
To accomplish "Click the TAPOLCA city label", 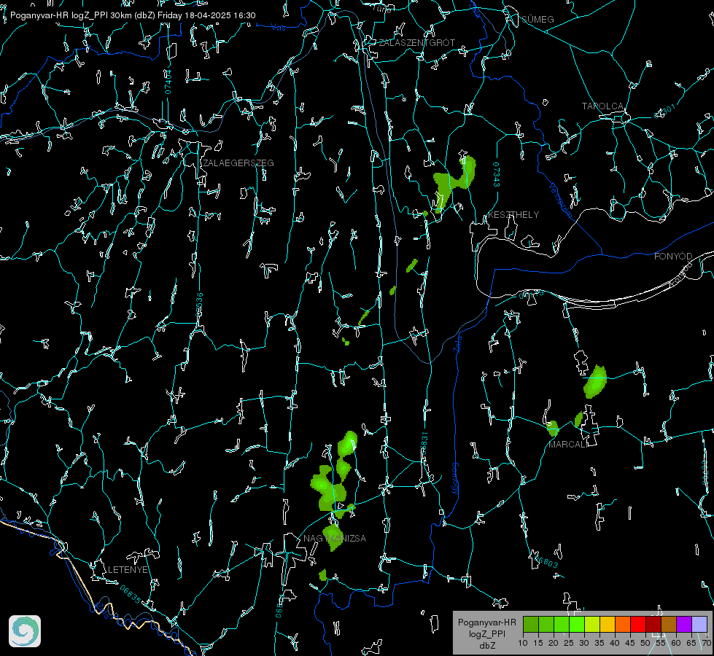I will [602, 106].
